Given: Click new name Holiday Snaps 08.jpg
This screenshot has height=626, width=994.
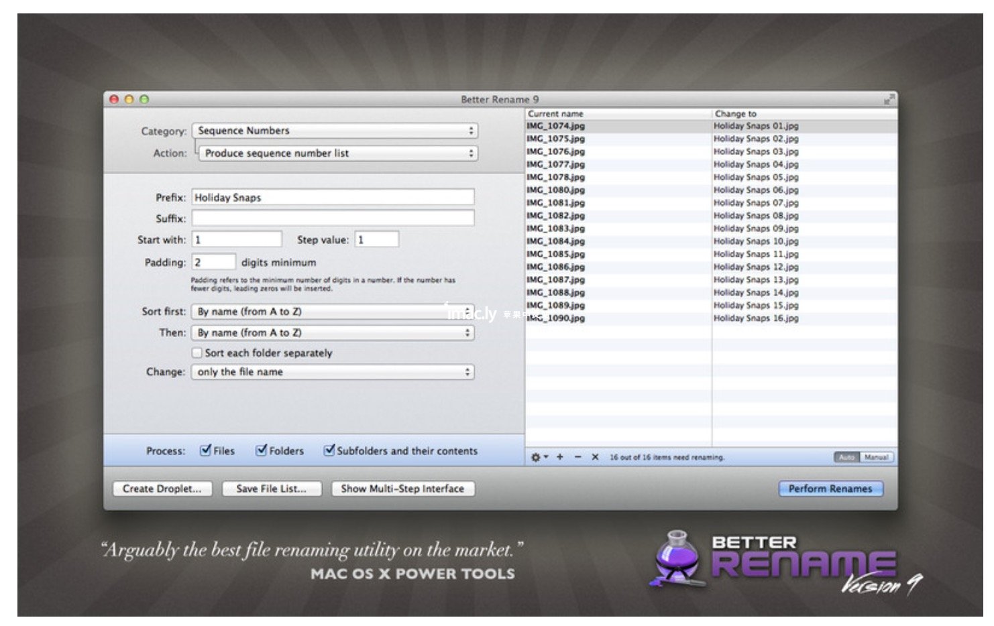Looking at the screenshot, I should point(756,215).
